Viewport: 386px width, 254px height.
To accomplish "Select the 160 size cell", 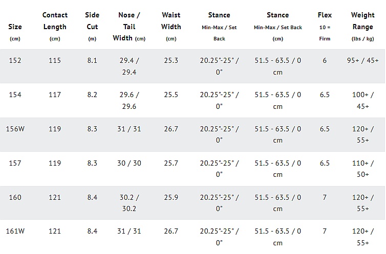I will tap(15, 197).
